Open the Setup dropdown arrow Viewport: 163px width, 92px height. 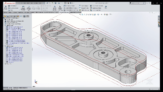tap(20, 10)
